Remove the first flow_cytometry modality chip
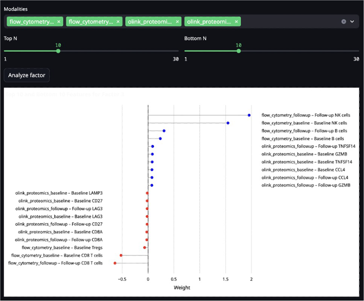This screenshot has height=301, width=364. click(x=58, y=21)
